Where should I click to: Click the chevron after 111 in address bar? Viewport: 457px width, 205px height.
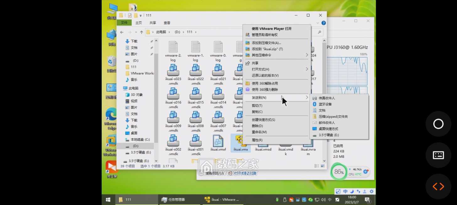pyautogui.click(x=196, y=32)
